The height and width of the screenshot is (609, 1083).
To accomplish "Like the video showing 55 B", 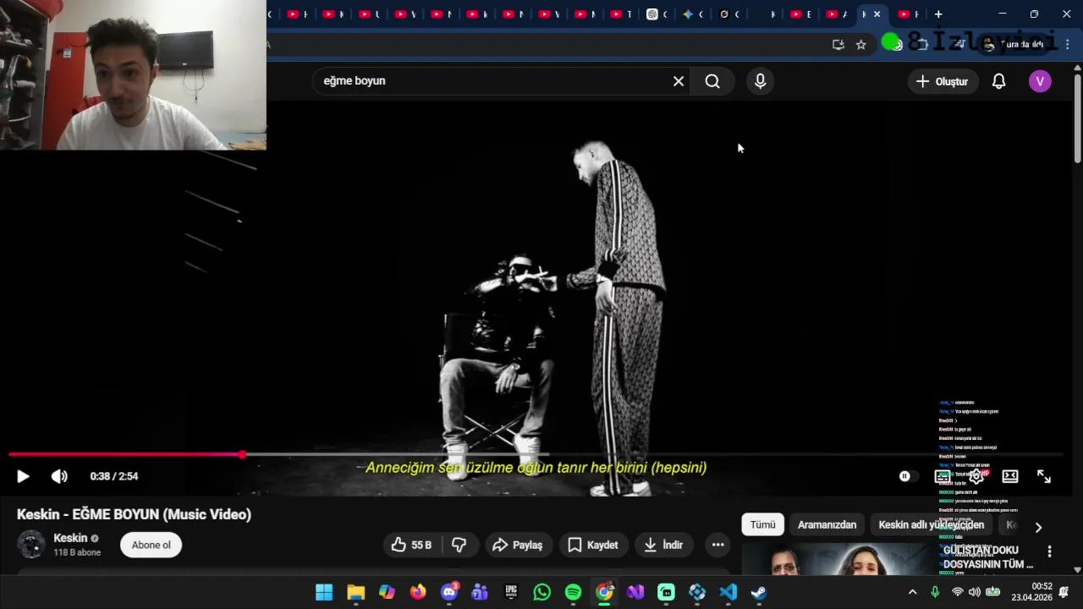I will coord(412,545).
